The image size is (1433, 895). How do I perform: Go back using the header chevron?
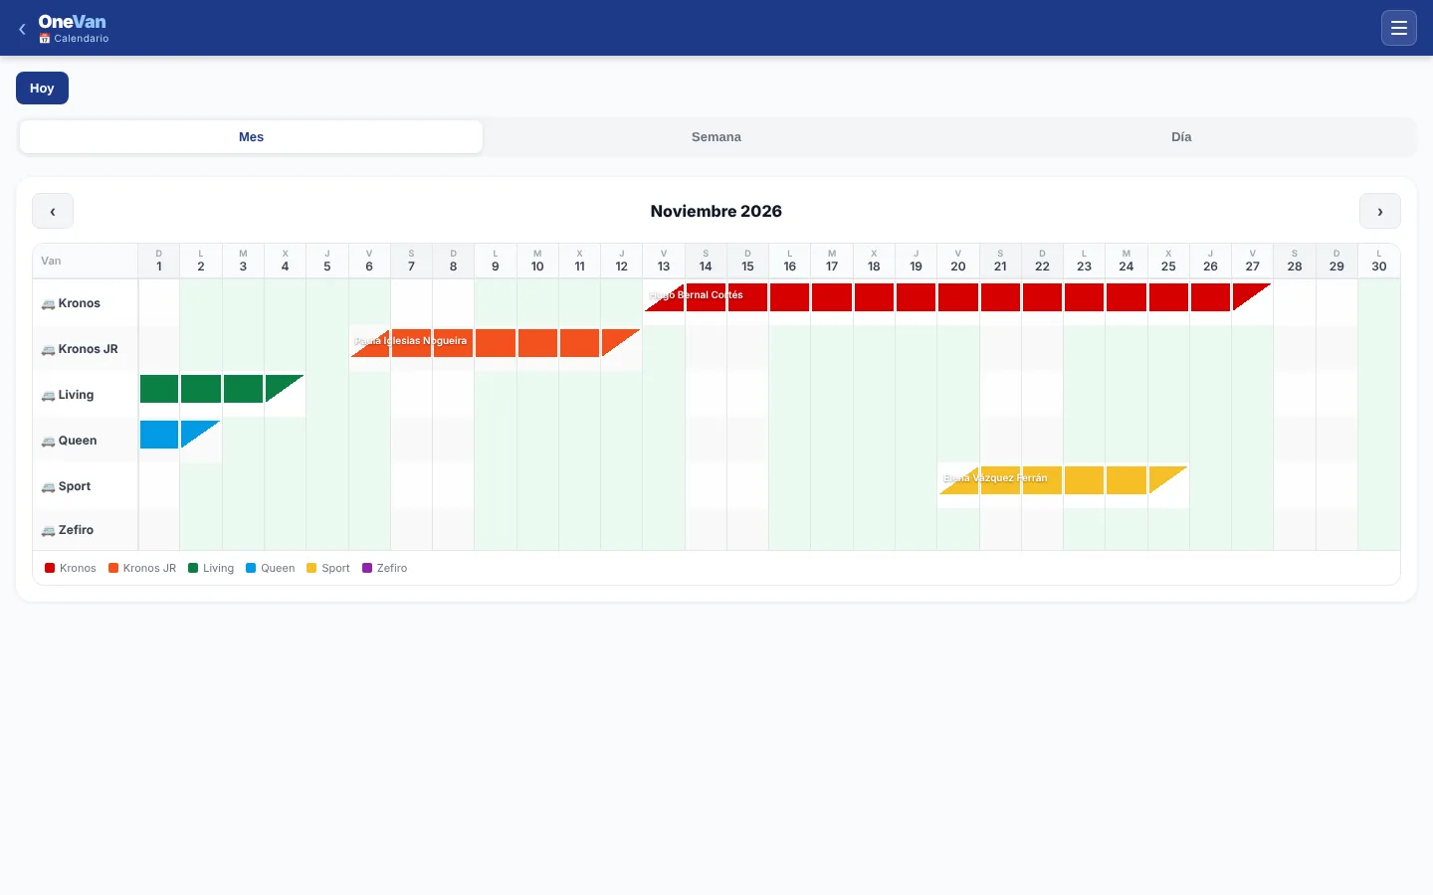pyautogui.click(x=22, y=29)
